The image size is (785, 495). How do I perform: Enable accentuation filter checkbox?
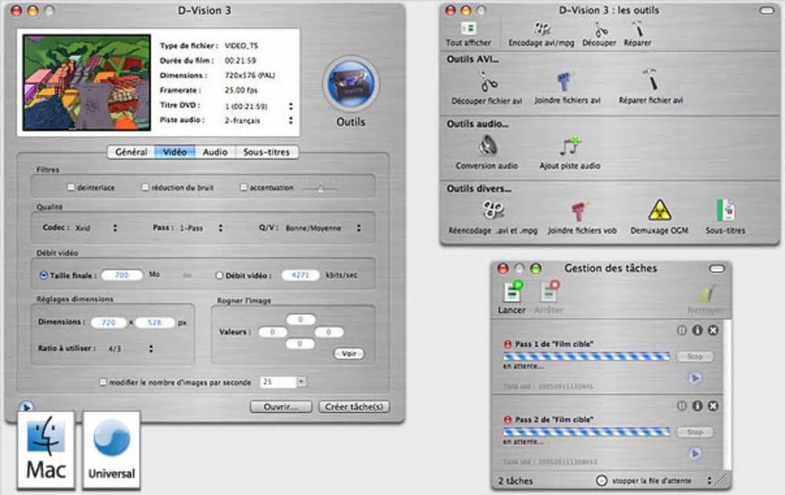coord(243,188)
